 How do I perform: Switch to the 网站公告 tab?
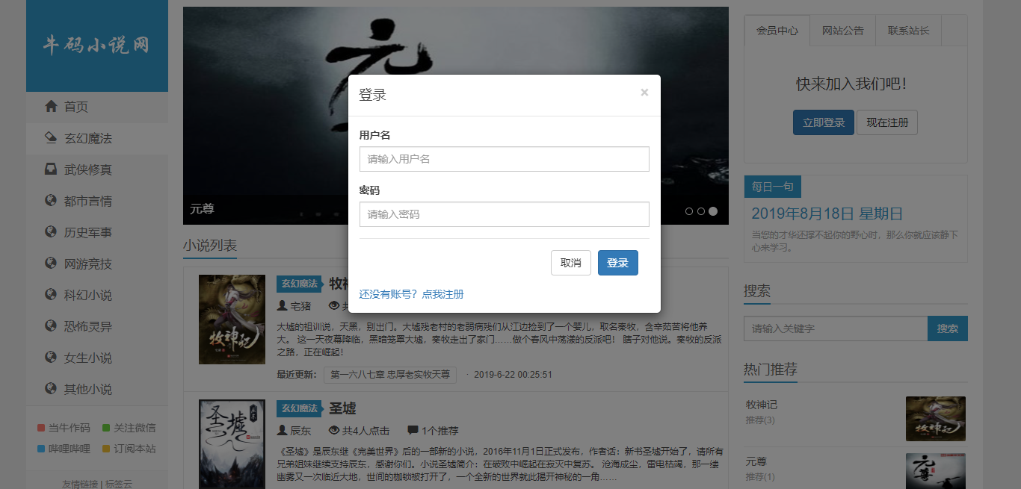coord(842,31)
